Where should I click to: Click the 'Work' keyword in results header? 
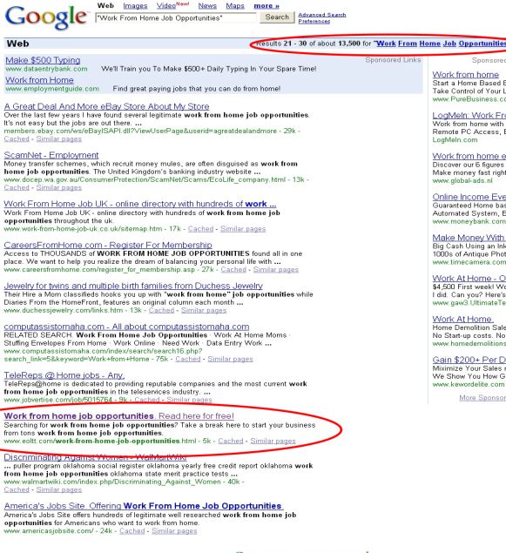tap(386, 44)
